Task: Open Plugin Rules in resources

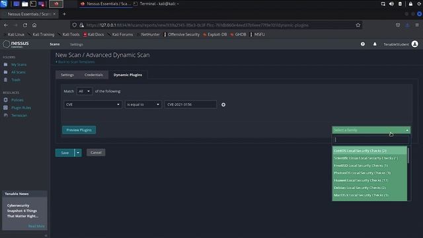Action: click(21, 108)
